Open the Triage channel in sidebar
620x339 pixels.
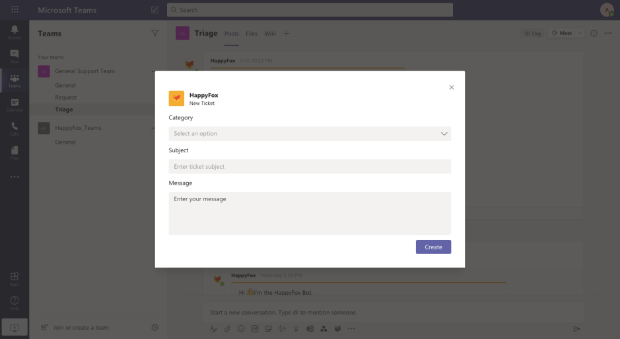click(64, 109)
